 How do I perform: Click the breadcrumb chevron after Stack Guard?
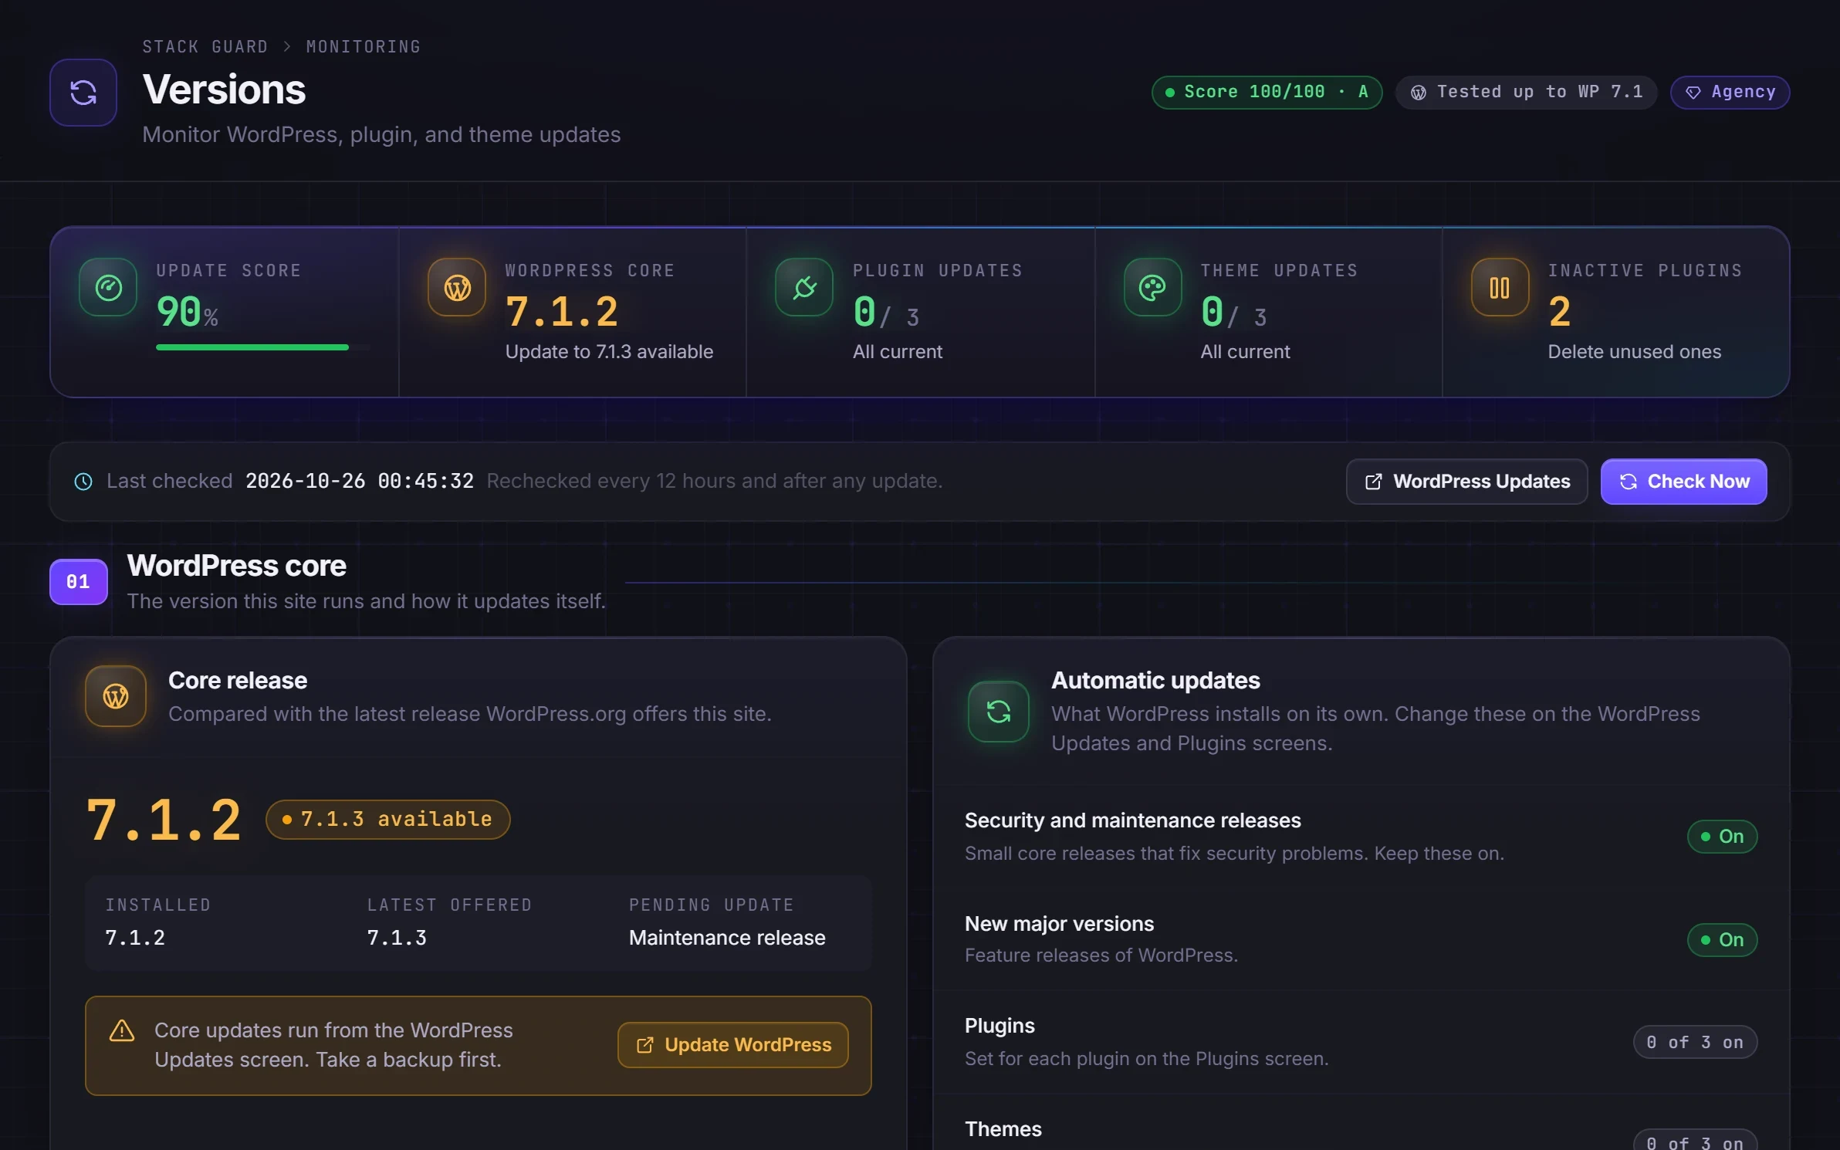[287, 47]
